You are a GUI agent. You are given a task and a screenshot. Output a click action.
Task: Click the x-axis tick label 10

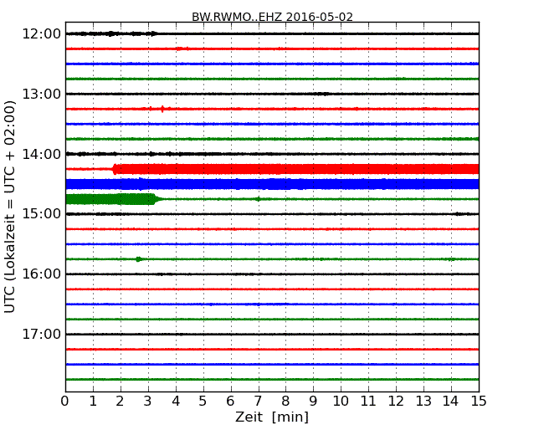point(341,402)
